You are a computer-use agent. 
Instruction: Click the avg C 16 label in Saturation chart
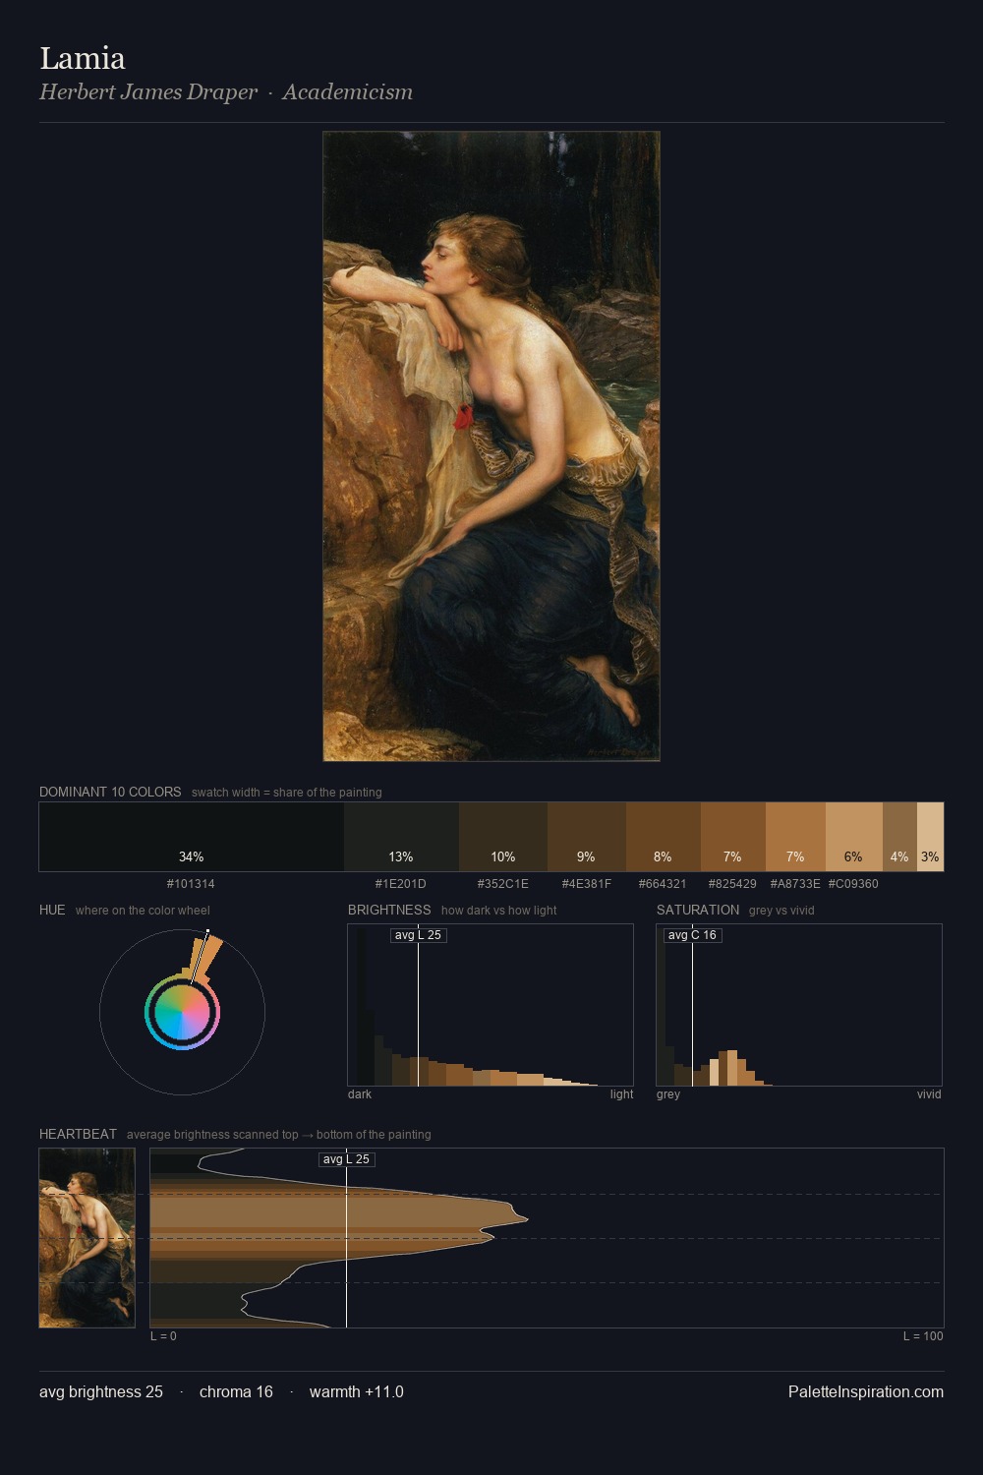point(692,935)
